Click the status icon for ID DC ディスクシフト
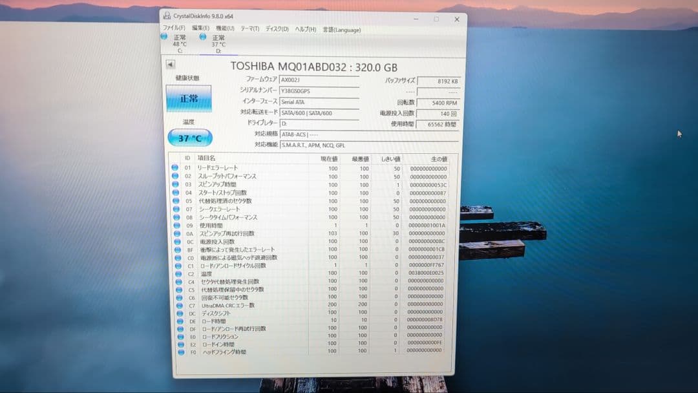Viewport: 698px width, 393px height. click(180, 313)
